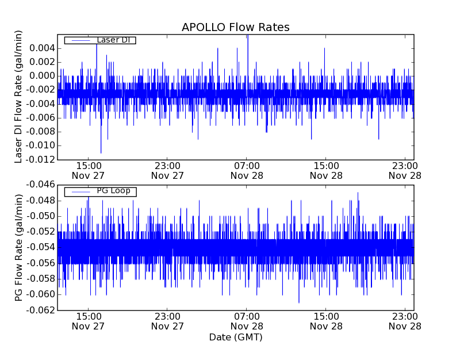The image size is (460, 345).
Task: Click bottom plot's 15:00 Nov 27 tick label
Action: [x=87, y=321]
